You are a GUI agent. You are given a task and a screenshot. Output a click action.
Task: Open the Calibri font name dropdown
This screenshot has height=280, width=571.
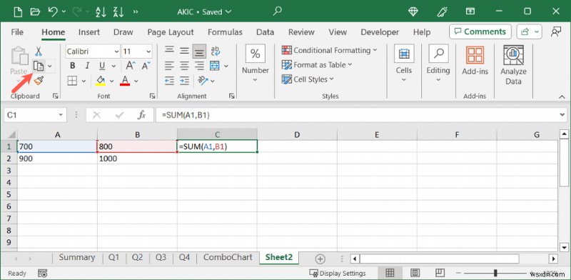116,51
